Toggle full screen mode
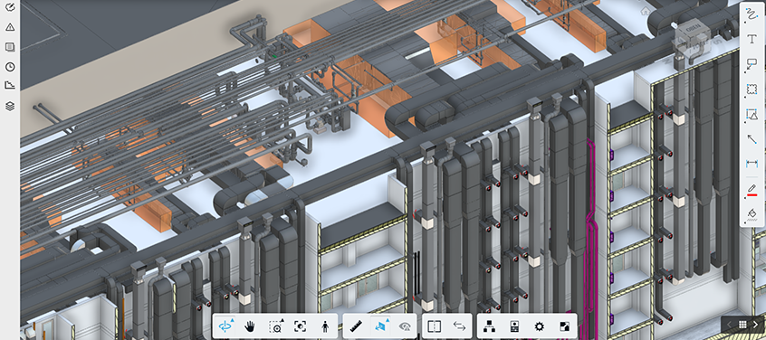Viewport: 766px width, 340px height. [564, 326]
